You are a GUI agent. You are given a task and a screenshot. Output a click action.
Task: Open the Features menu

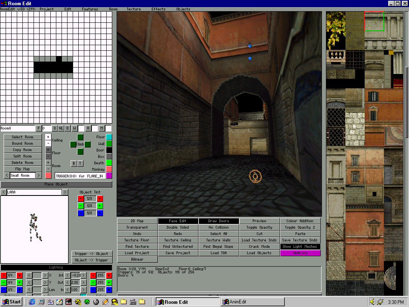click(x=90, y=9)
